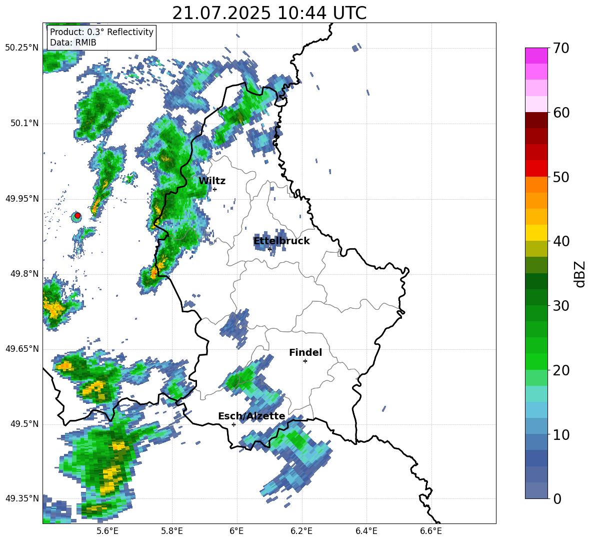Click the 49.95°N latitude tick label
Viewport: 592px width, 541px height.
21,199
